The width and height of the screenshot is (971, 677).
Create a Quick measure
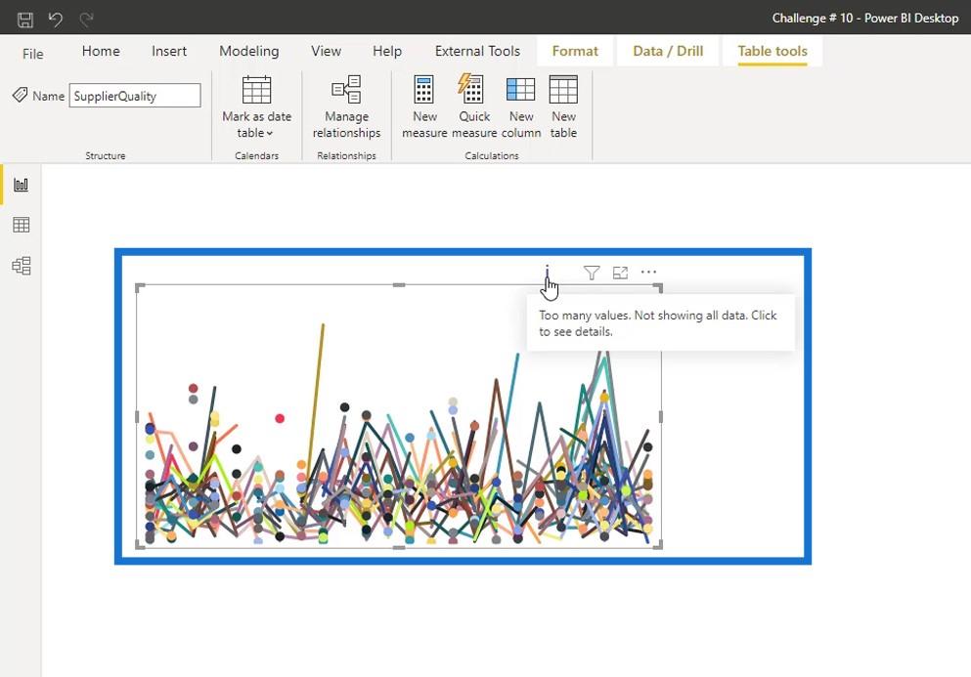point(474,107)
